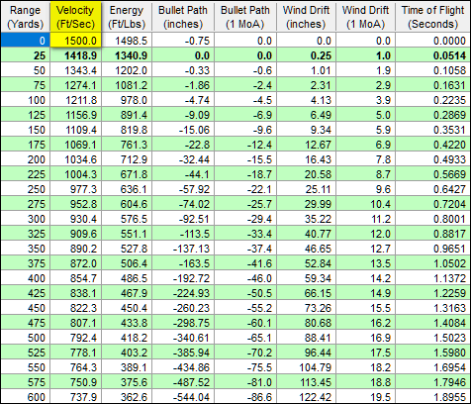Image resolution: width=471 pixels, height=404 pixels.
Task: Click energy value 433.8 at 475 yards
Action: click(x=127, y=323)
